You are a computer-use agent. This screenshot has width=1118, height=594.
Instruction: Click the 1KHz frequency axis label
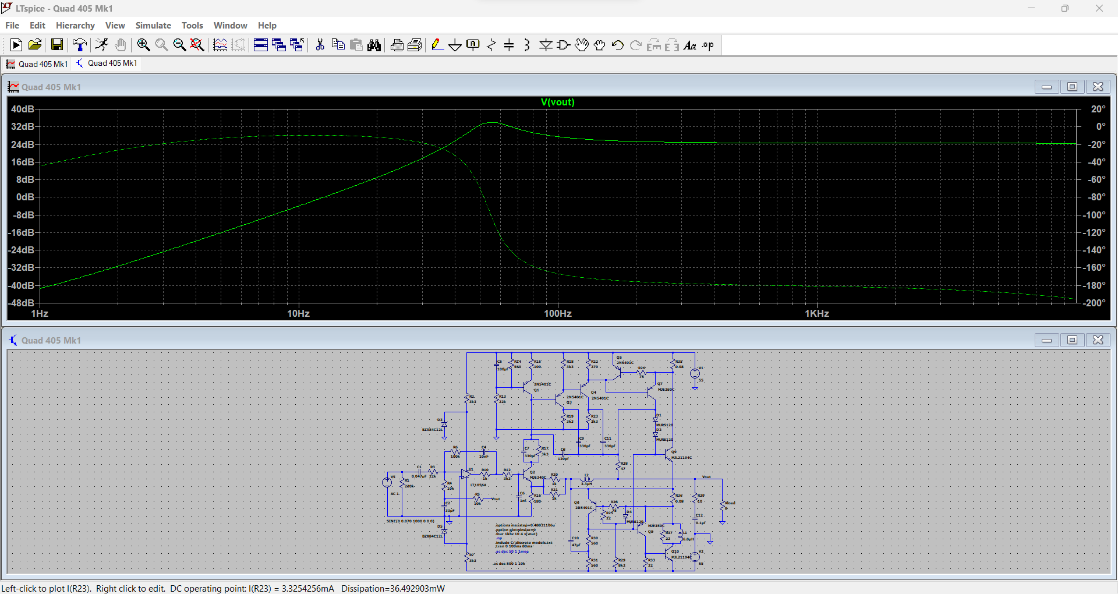[x=817, y=313]
